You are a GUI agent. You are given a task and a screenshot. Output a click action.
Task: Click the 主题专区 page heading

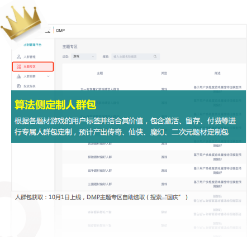coord(70,47)
